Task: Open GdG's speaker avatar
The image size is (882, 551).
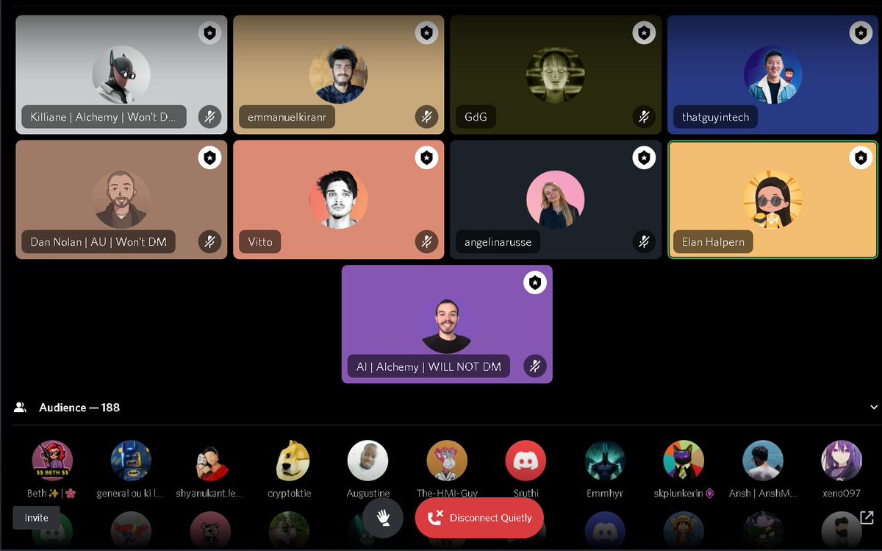Action: point(556,75)
